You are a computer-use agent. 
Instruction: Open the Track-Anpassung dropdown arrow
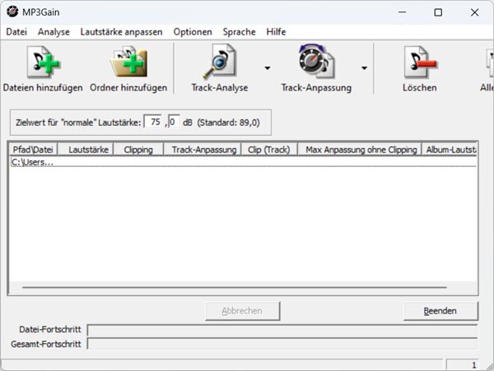tap(364, 68)
